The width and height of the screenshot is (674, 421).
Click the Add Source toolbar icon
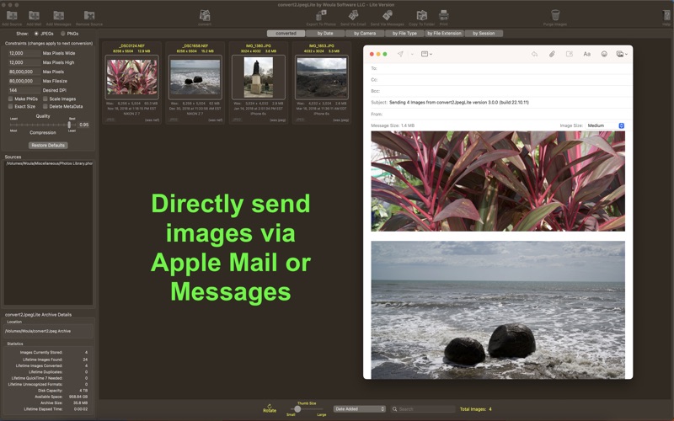(12, 15)
